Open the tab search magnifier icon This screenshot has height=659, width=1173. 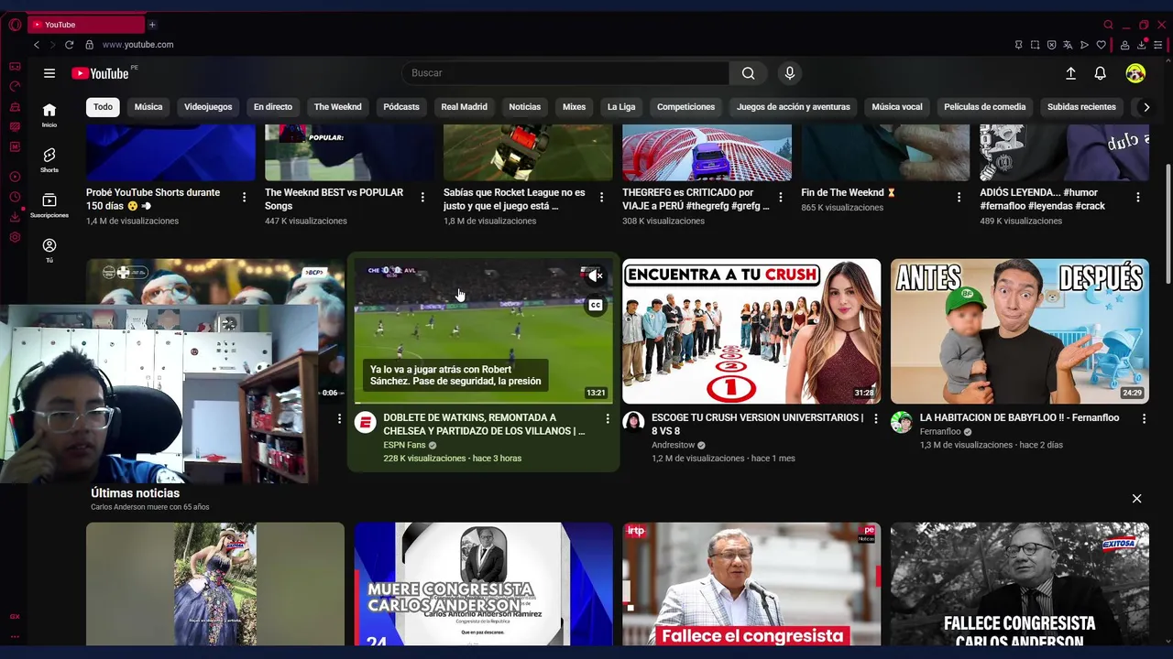(x=1108, y=25)
